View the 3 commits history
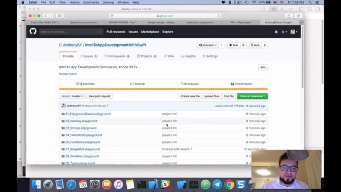 85,84
